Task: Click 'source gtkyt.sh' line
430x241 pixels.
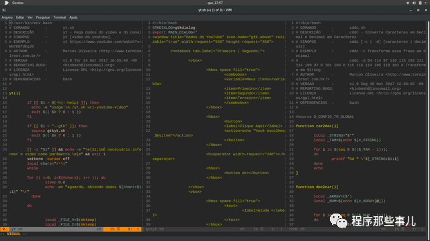Action: pyautogui.click(x=48, y=131)
